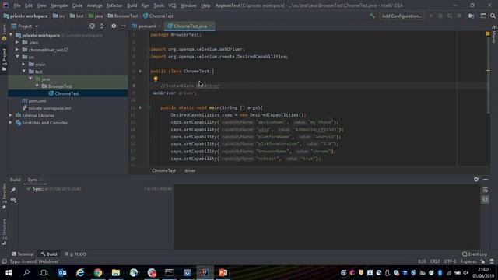This screenshot has height=280, width=498.
Task: Click the build project hammer icon
Action: pos(372,16)
